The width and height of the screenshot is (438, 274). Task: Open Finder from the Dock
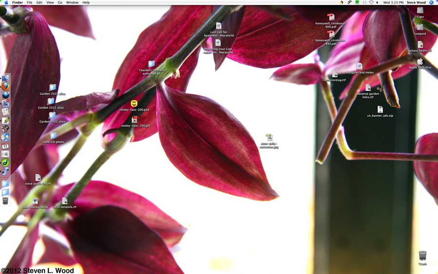tap(5, 78)
